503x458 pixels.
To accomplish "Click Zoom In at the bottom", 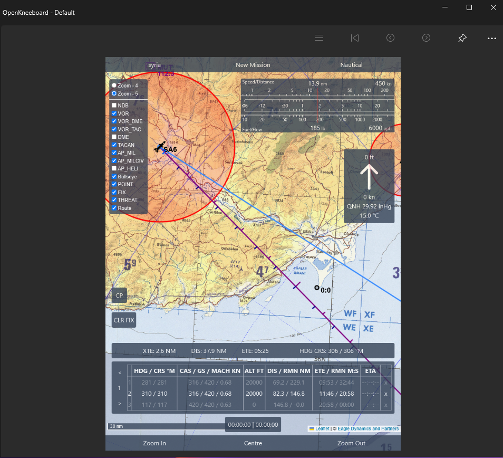I will (154, 443).
